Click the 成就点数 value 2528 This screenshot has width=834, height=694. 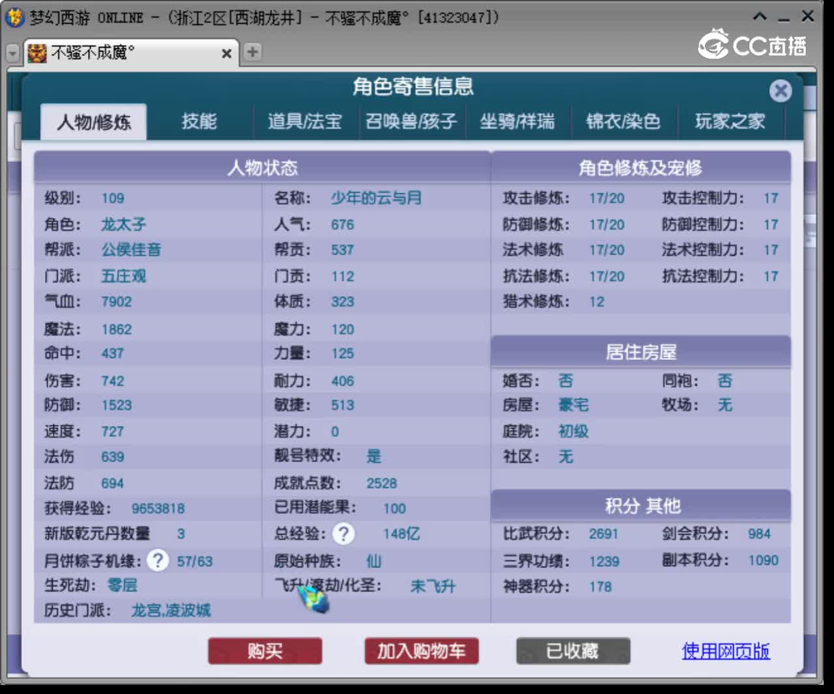point(381,483)
